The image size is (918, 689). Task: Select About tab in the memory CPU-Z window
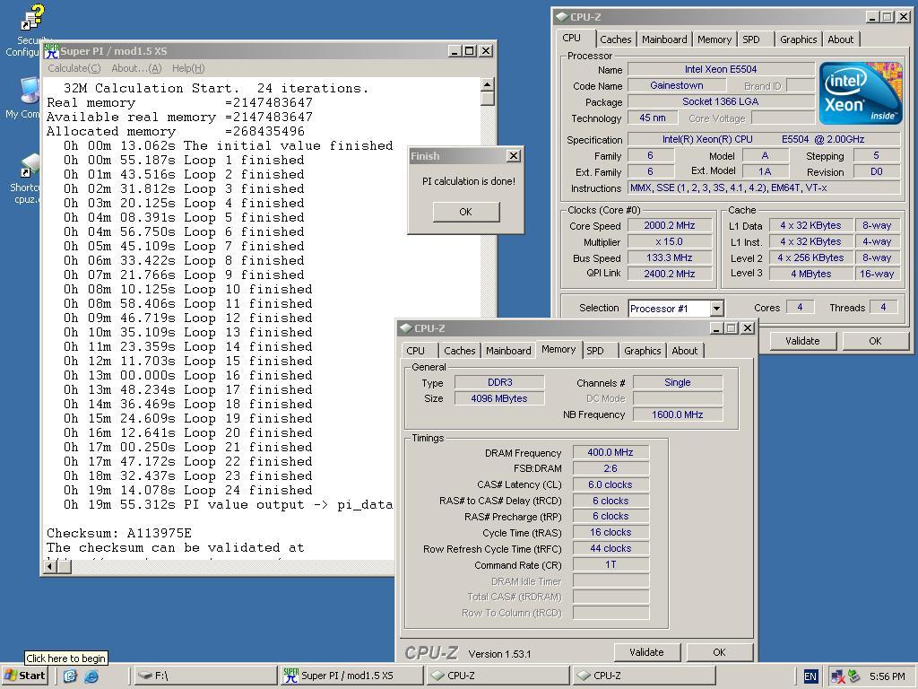[x=684, y=351]
